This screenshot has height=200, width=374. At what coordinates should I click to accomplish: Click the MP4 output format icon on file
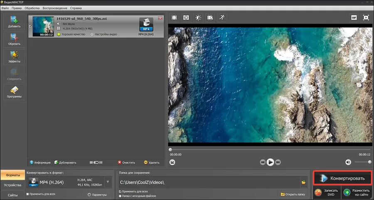[x=146, y=25]
